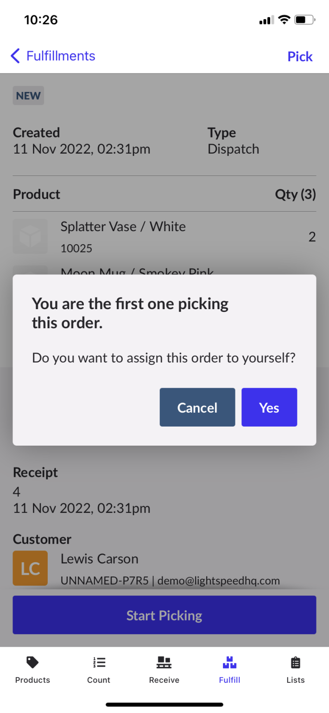Open the Lewis Carson customer name
Screen dimensions: 329x713
(x=99, y=558)
